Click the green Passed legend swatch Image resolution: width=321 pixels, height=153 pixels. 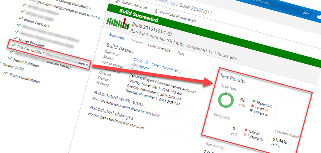point(254,103)
